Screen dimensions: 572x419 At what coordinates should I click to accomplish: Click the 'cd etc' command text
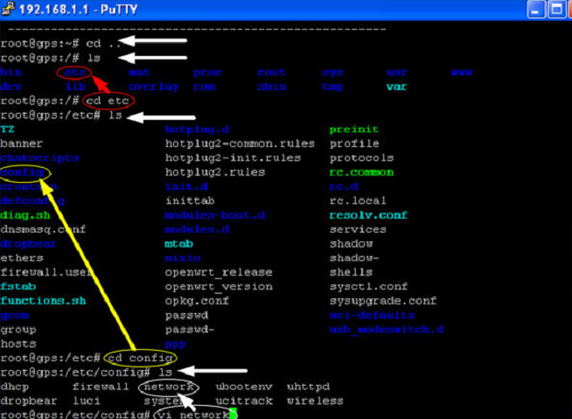coord(108,101)
